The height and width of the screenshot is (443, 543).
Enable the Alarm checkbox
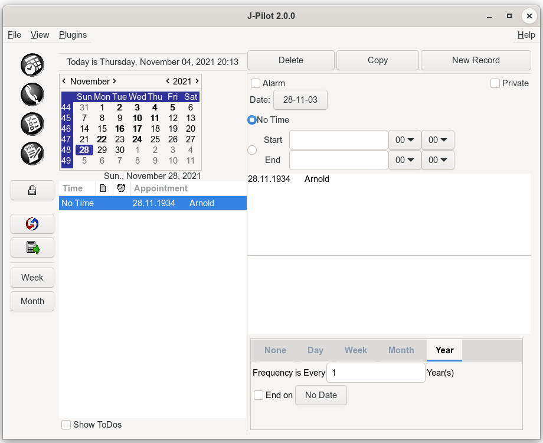point(256,83)
